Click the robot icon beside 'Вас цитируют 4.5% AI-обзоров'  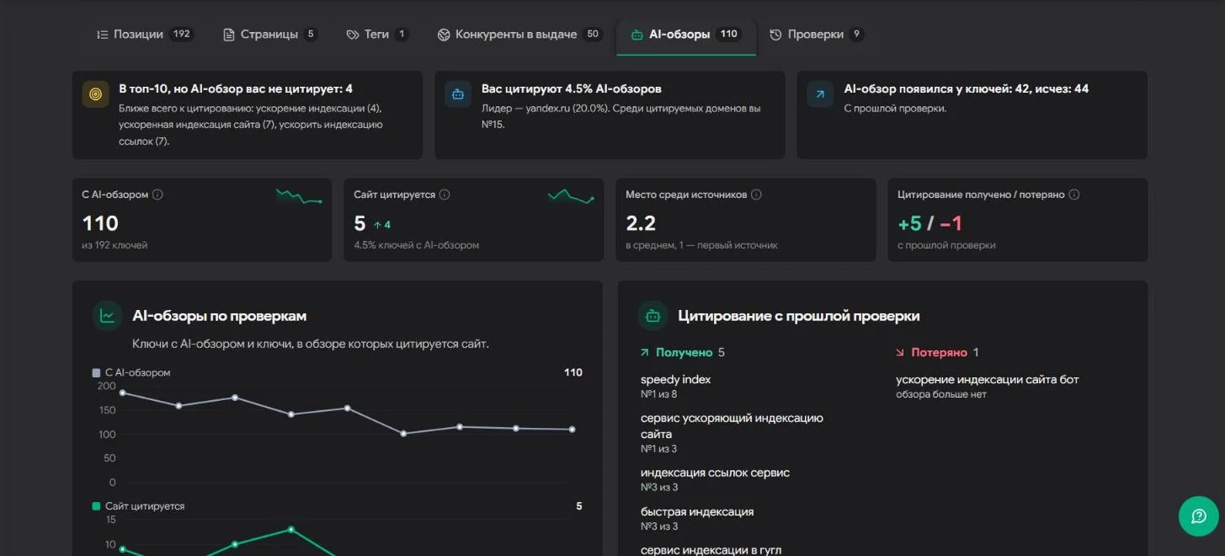point(458,94)
